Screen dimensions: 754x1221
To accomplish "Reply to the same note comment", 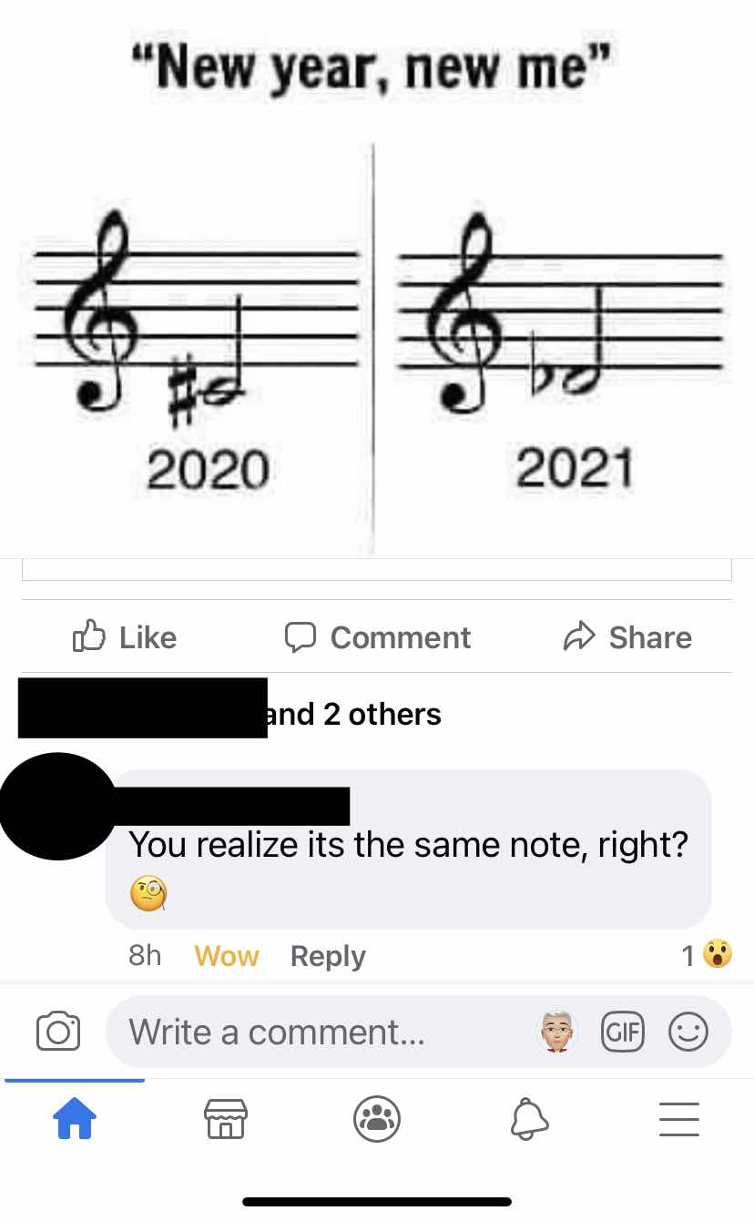I will [328, 956].
